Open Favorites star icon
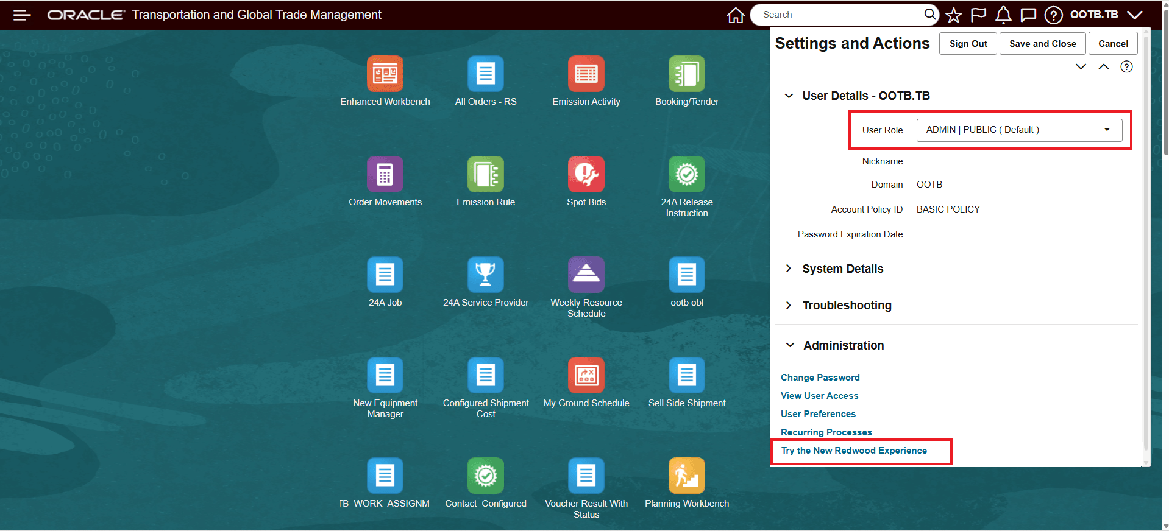The height and width of the screenshot is (531, 1169). (954, 15)
